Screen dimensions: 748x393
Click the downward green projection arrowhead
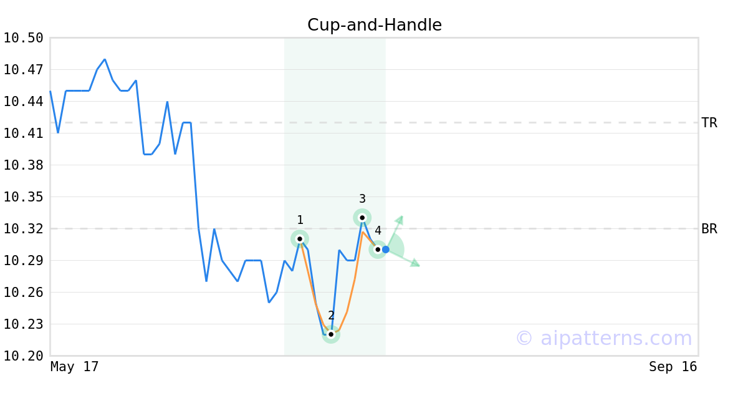click(415, 264)
